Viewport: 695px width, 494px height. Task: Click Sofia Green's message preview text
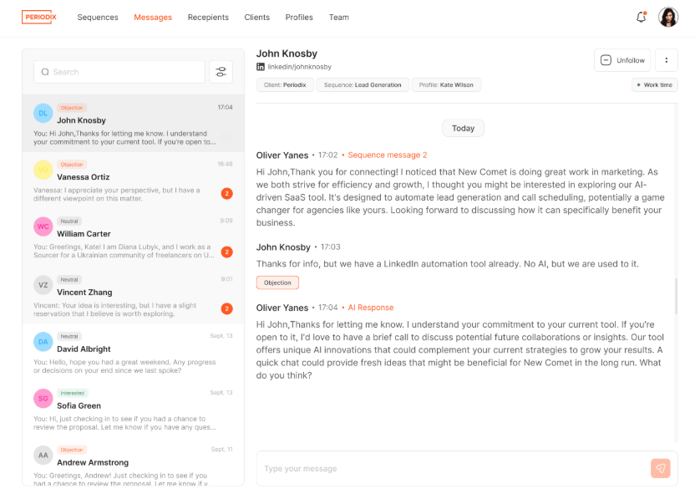point(124,423)
